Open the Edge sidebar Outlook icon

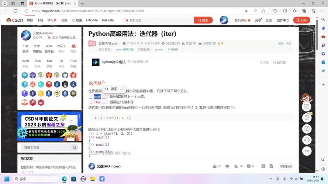[x=323, y=62]
